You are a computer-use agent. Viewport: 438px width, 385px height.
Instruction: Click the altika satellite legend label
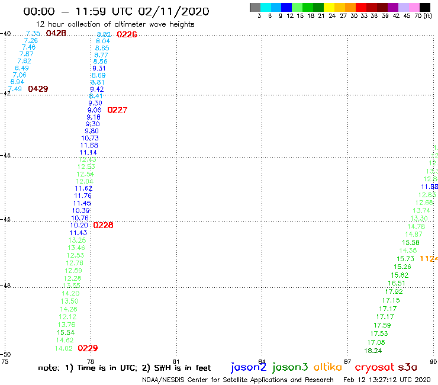(x=328, y=367)
